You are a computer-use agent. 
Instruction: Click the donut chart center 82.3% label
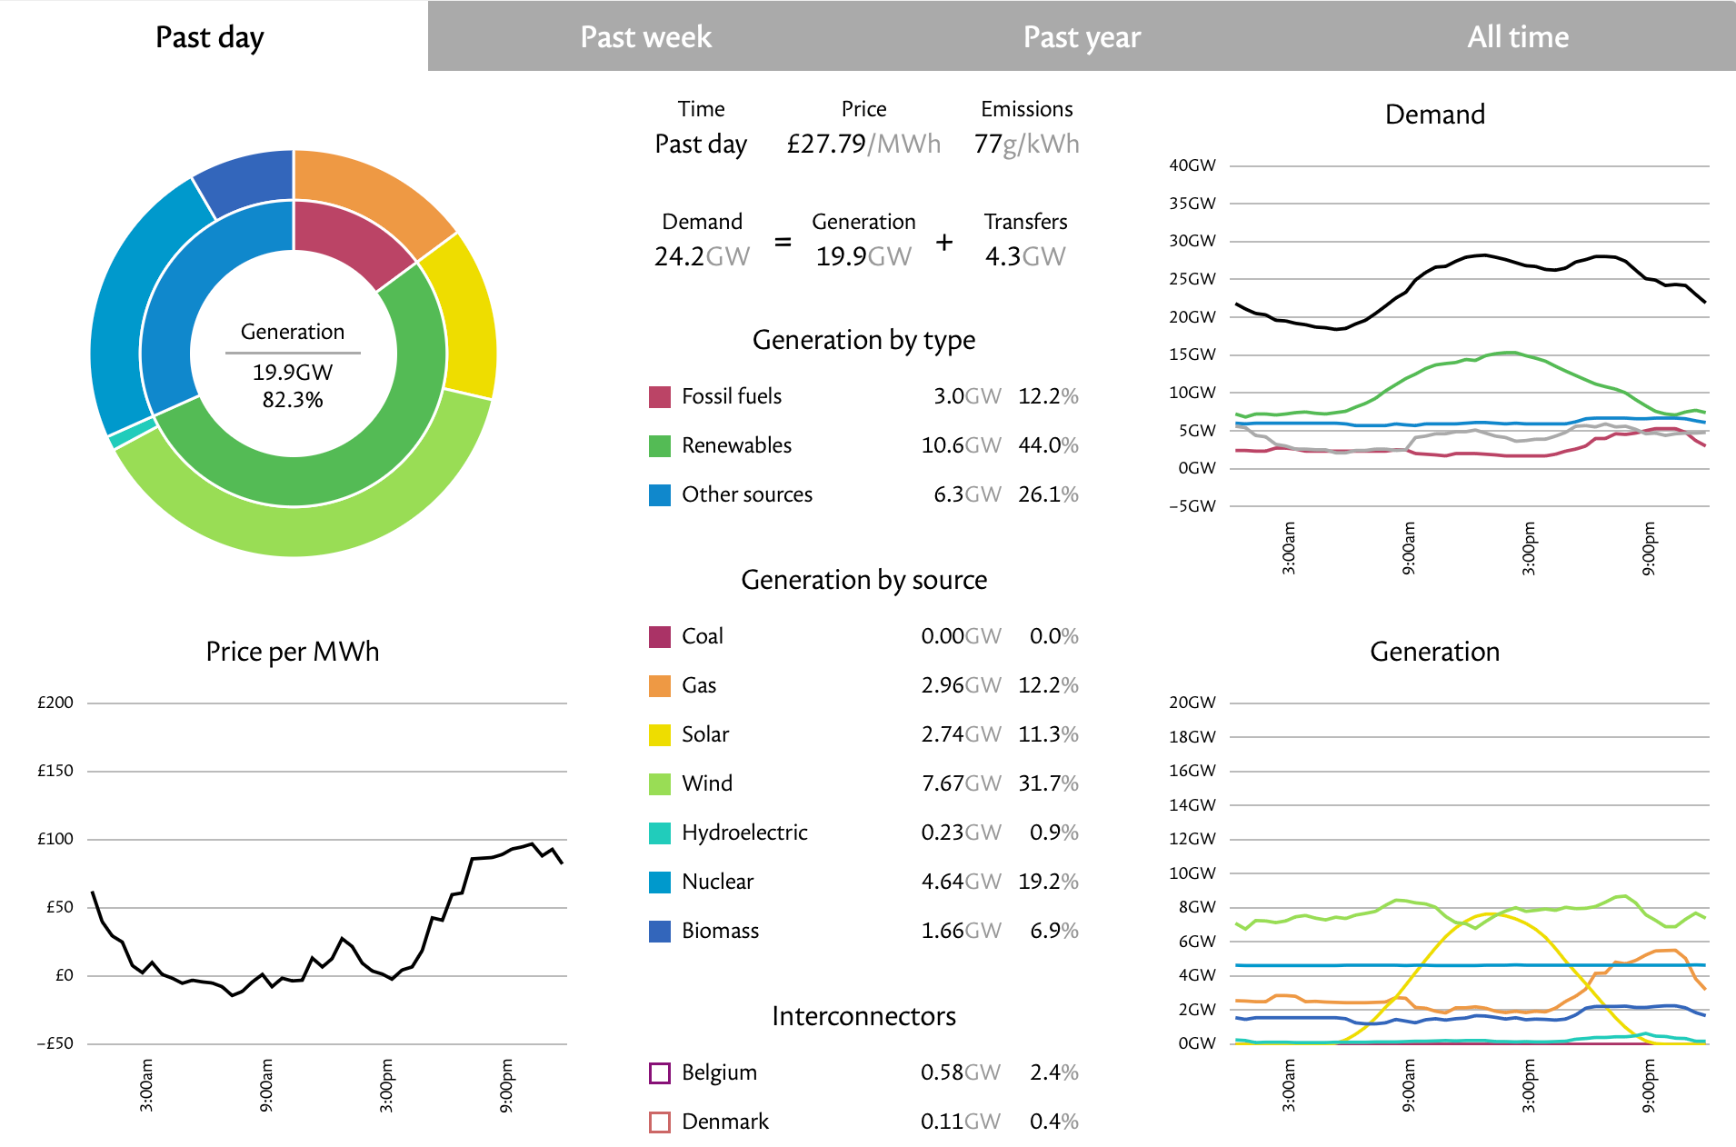coord(293,400)
